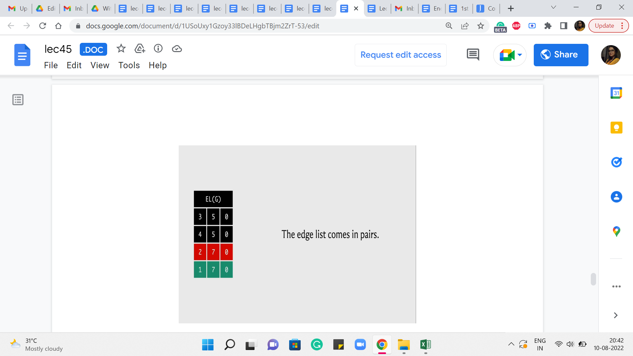
Task: Click the document vertical scrollbar thumb
Action: 593,279
